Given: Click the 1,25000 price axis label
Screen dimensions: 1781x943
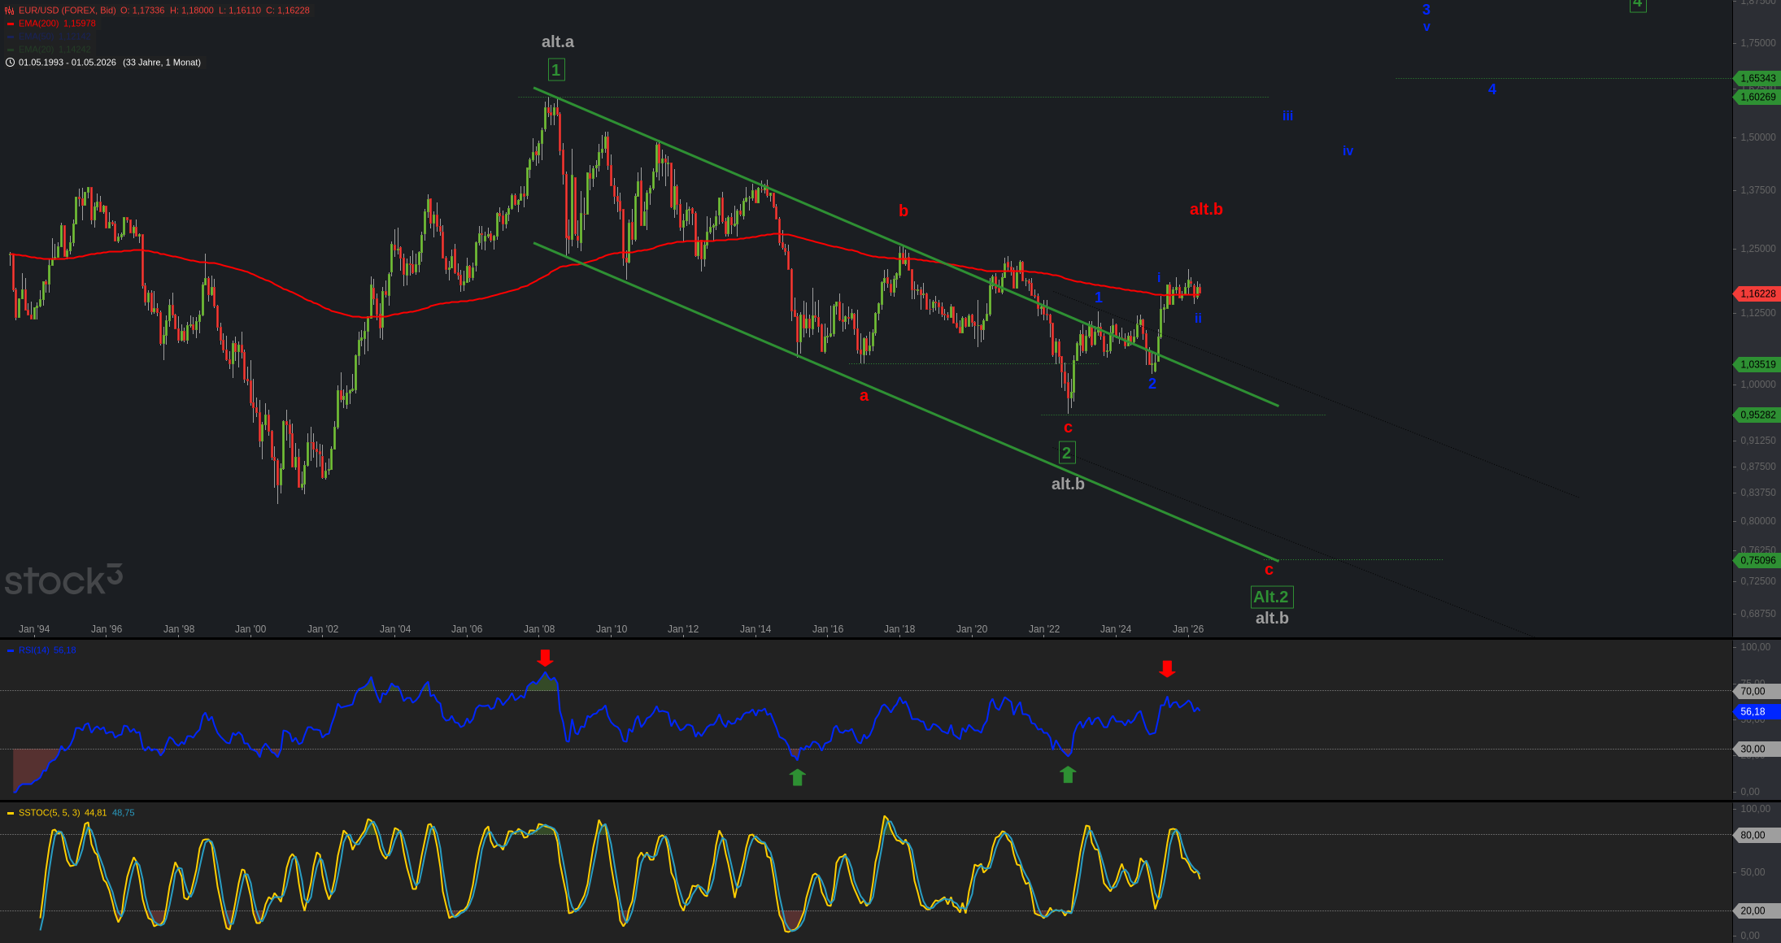Looking at the screenshot, I should (1758, 249).
